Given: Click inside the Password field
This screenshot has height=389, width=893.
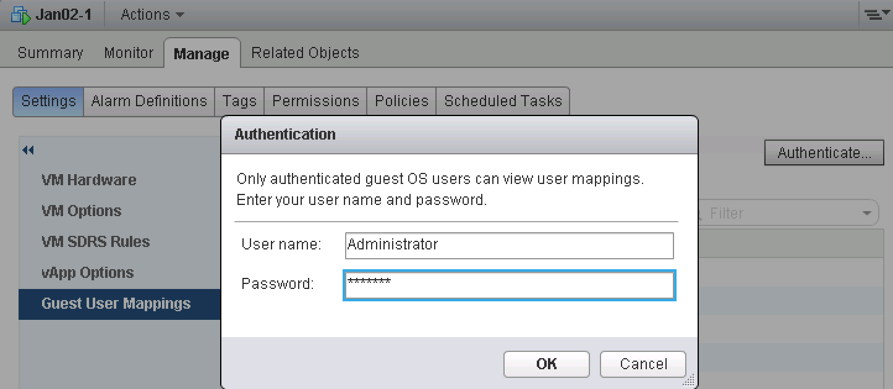Looking at the screenshot, I should 508,284.
